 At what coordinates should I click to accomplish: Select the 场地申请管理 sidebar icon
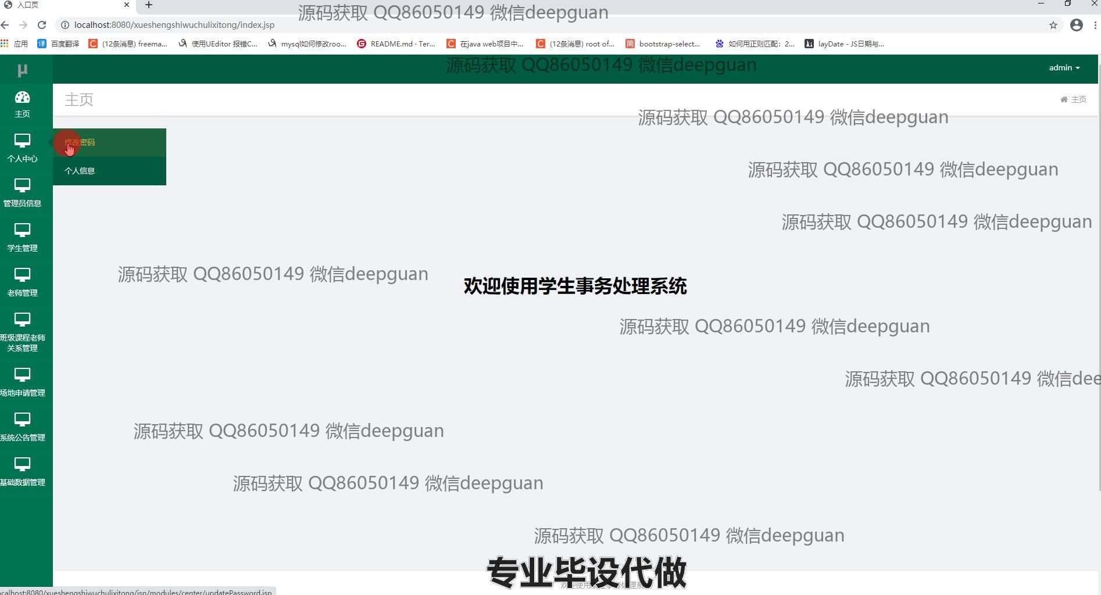tap(22, 375)
